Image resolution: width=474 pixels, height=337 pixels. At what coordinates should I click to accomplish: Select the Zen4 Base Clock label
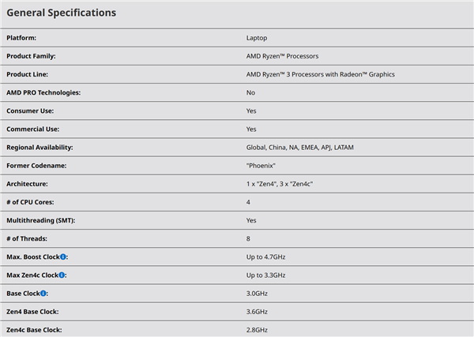click(32, 312)
